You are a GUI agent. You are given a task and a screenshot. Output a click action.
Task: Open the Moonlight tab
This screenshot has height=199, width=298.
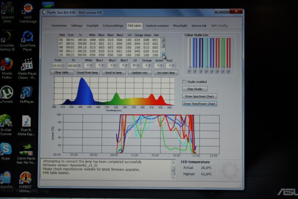tap(180, 26)
